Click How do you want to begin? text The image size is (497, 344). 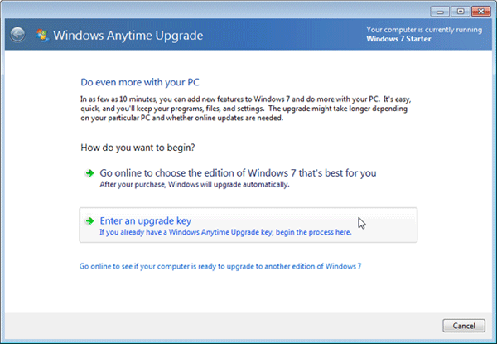coord(138,148)
